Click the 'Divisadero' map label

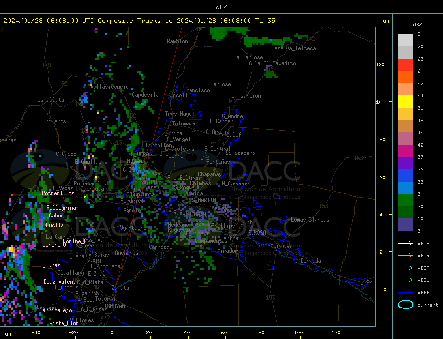240,153
